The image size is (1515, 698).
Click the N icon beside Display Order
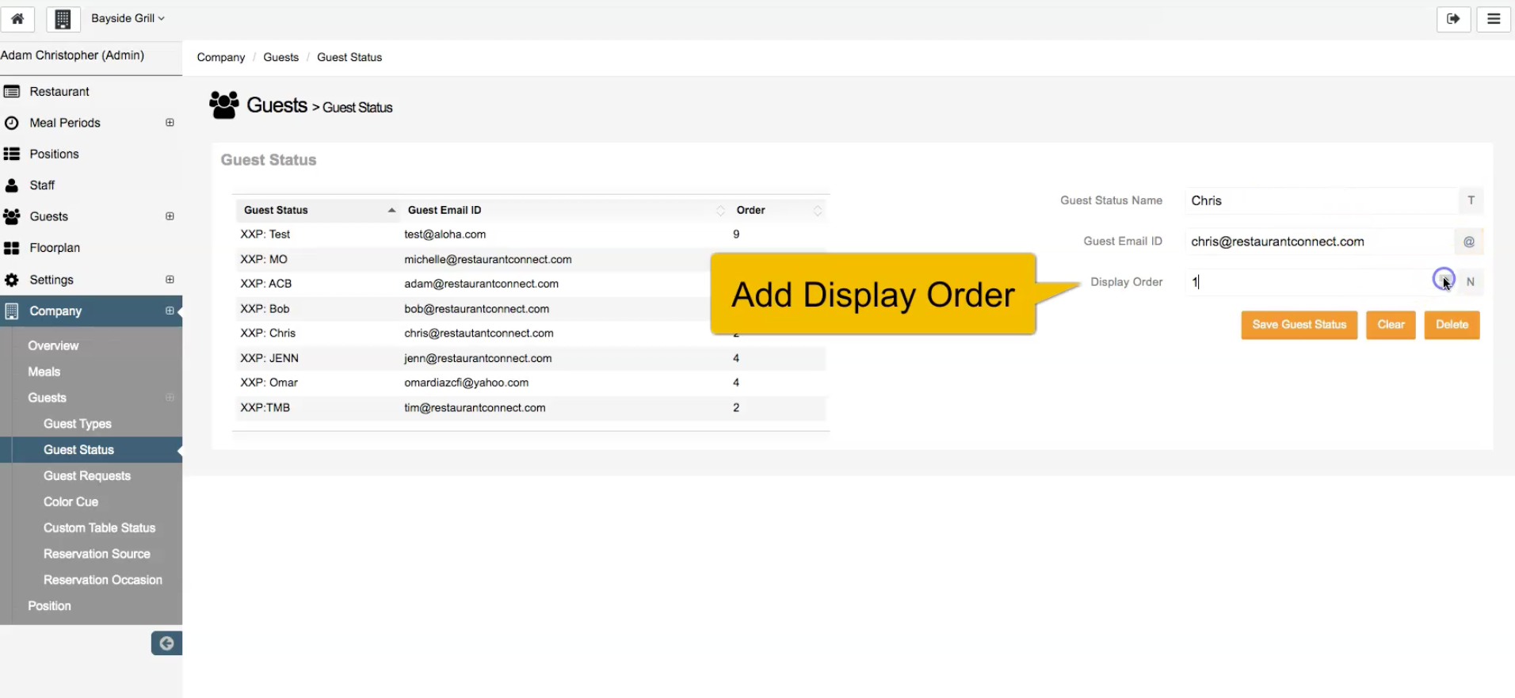point(1471,282)
